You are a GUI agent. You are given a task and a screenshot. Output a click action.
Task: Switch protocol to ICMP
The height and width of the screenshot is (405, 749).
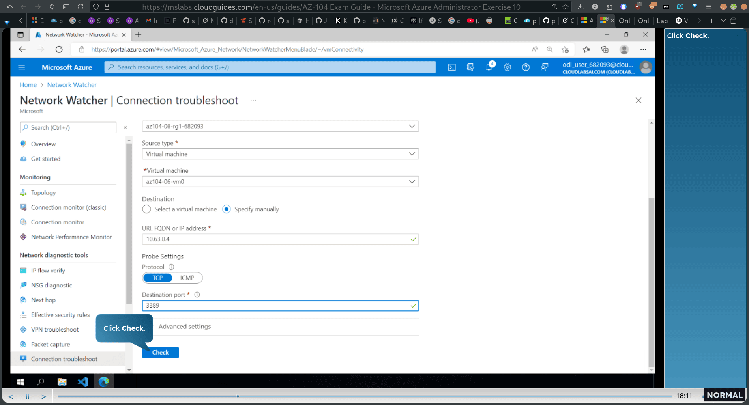(187, 278)
